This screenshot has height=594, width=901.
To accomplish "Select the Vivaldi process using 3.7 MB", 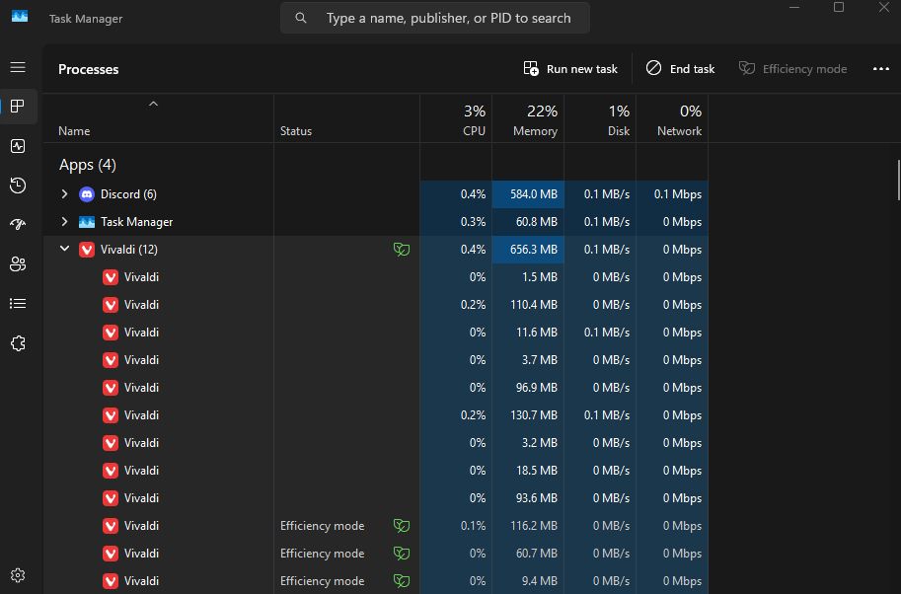I will pyautogui.click(x=376, y=359).
